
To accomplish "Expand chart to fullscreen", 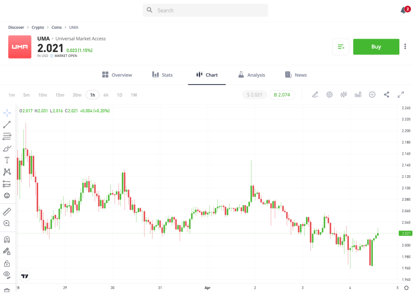I will tap(401, 95).
